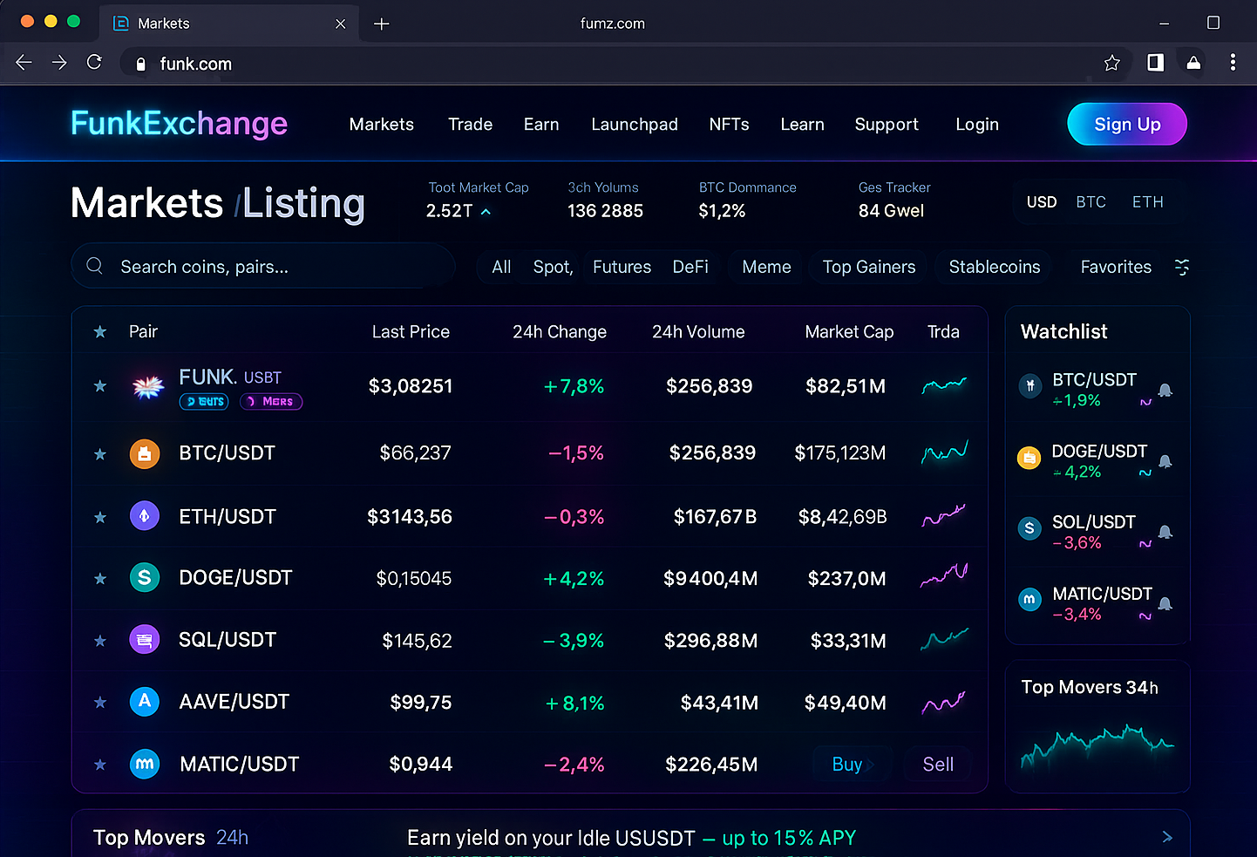This screenshot has height=857, width=1257.
Task: Switch currency display to BTC
Action: (1091, 202)
